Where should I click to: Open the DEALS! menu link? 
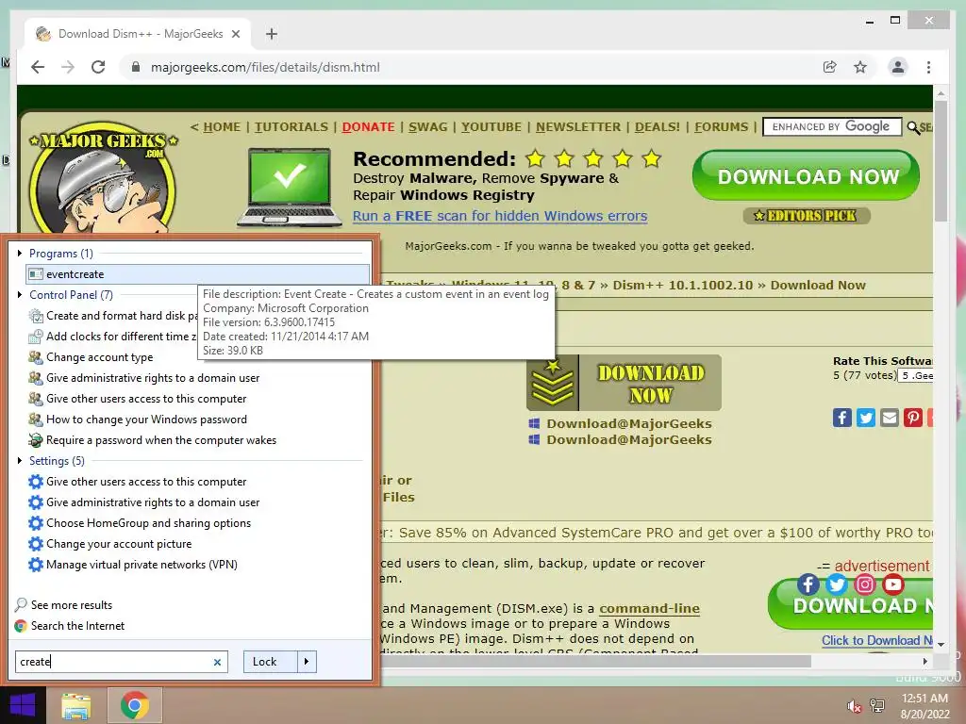[658, 127]
